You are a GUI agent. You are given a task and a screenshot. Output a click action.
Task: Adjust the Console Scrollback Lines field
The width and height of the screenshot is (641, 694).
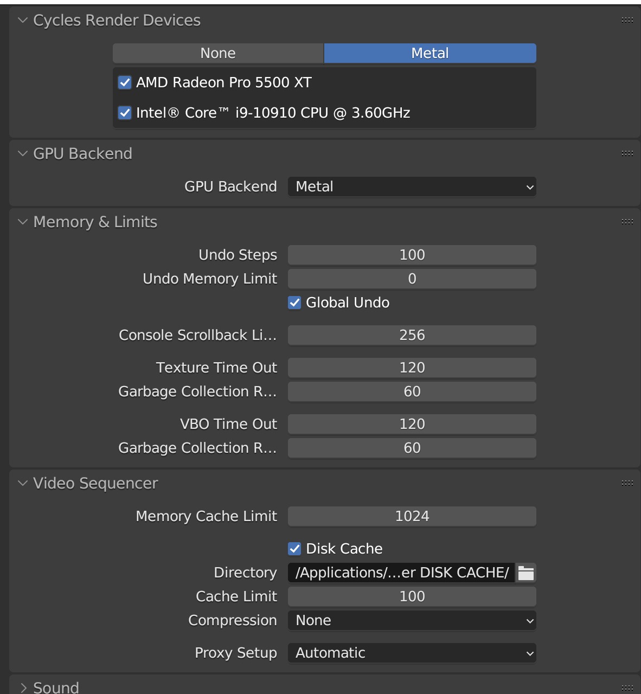[x=412, y=335]
